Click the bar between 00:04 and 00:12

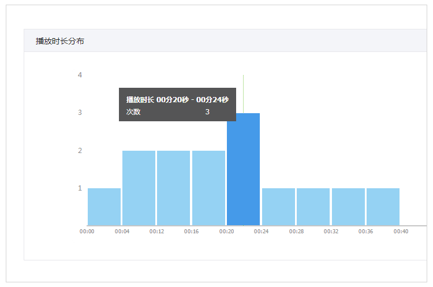139,188
